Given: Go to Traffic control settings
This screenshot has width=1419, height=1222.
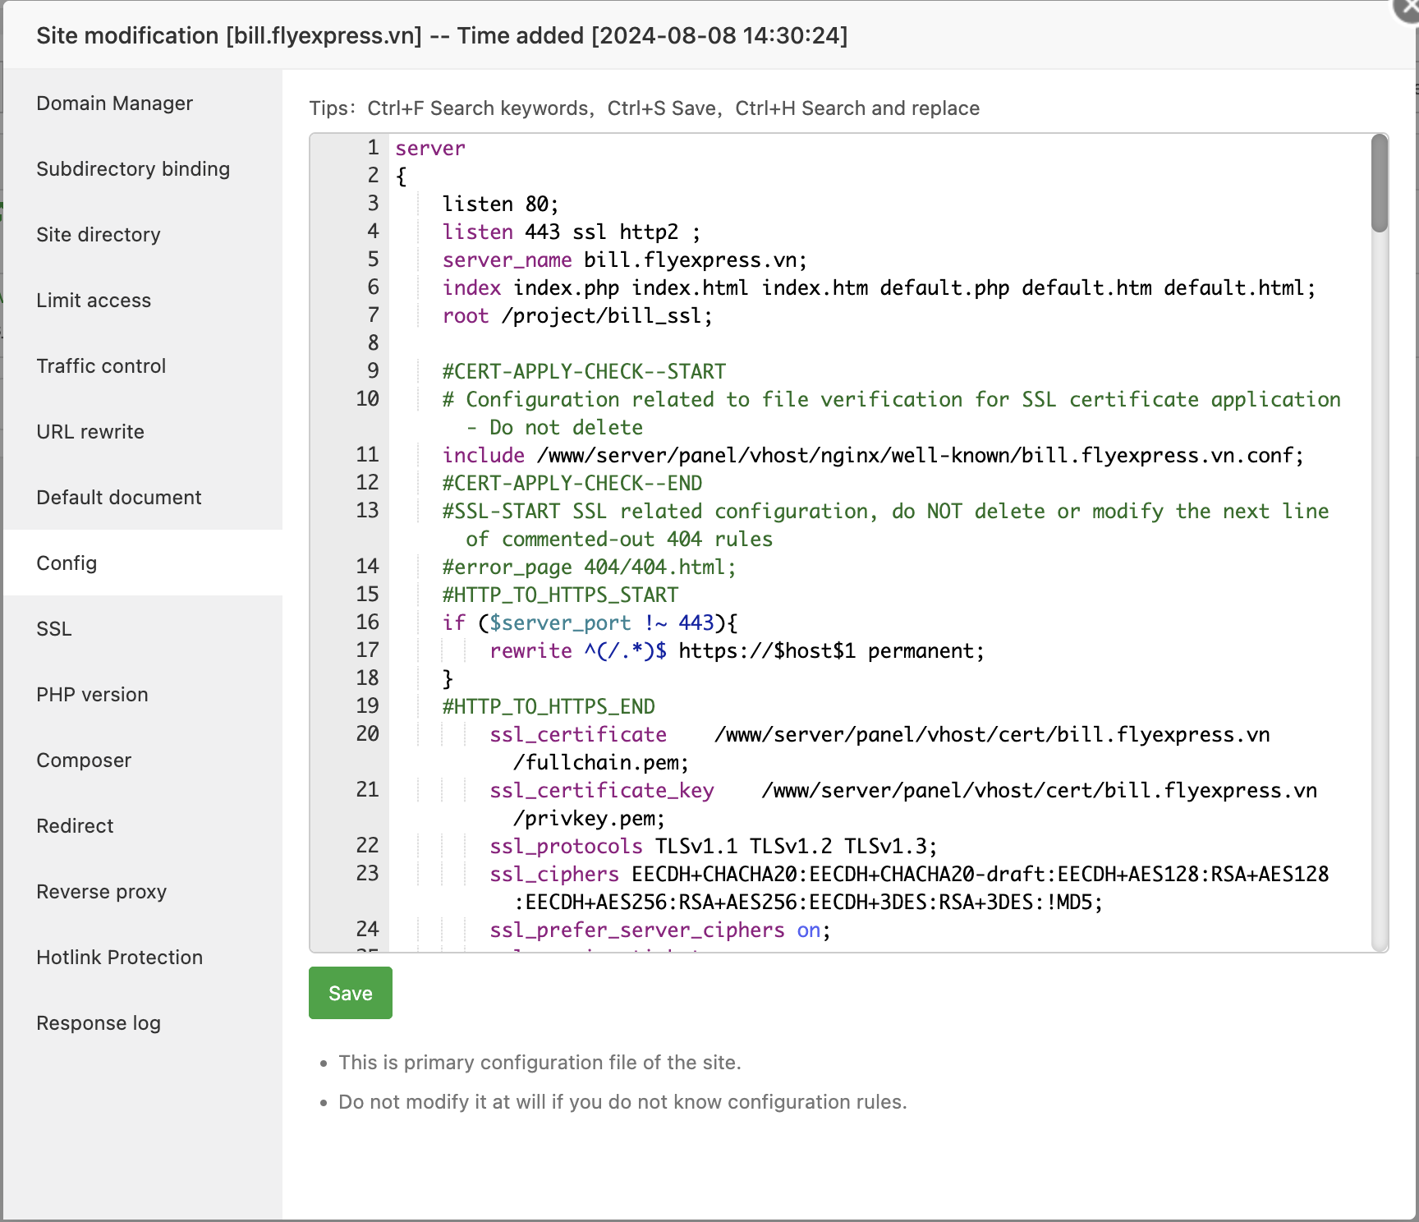Looking at the screenshot, I should (x=101, y=366).
